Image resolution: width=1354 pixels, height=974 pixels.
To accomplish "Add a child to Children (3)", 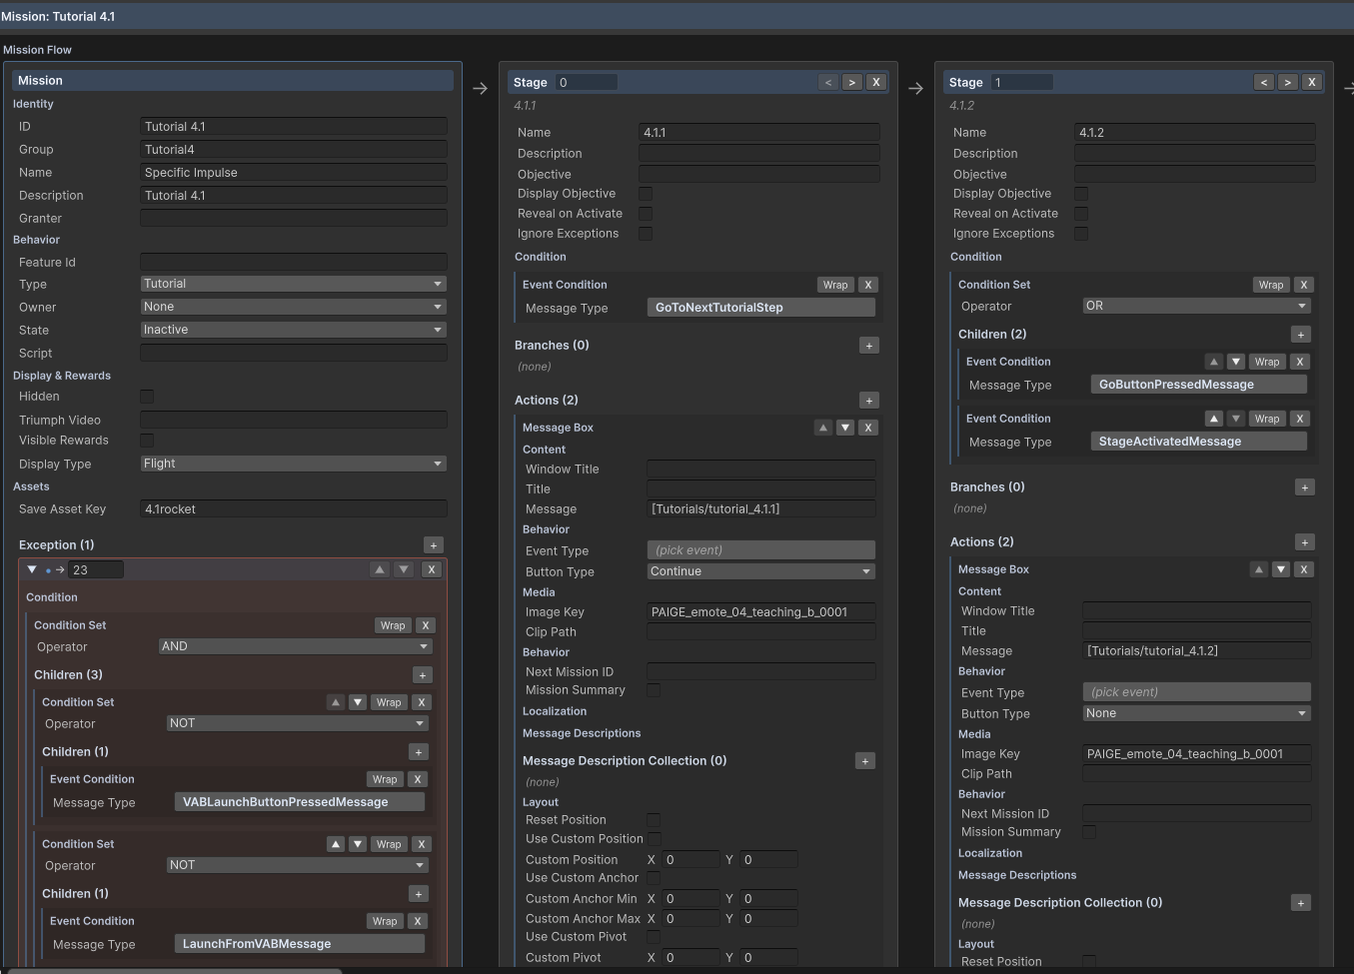I will tap(423, 675).
